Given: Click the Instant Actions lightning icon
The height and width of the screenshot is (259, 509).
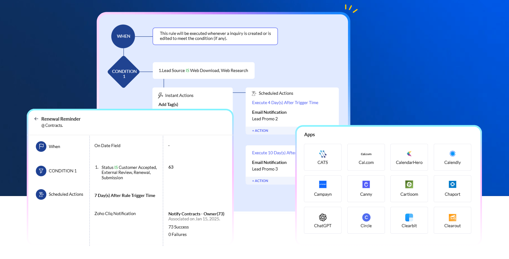Looking at the screenshot, I should (x=161, y=95).
